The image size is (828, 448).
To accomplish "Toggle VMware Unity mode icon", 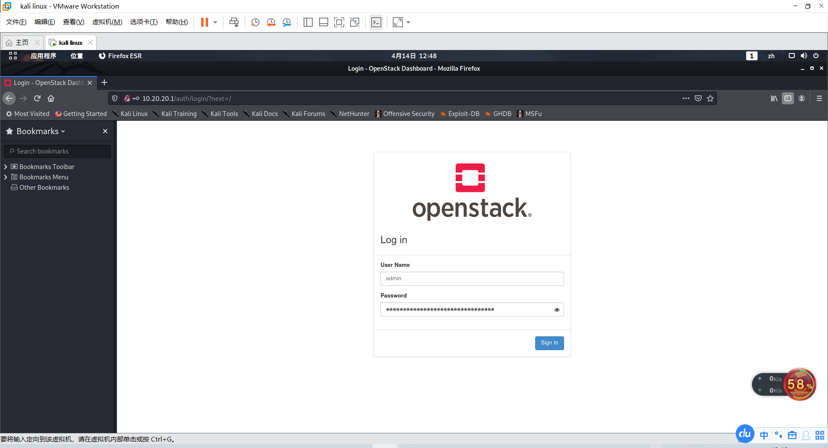I will point(355,22).
